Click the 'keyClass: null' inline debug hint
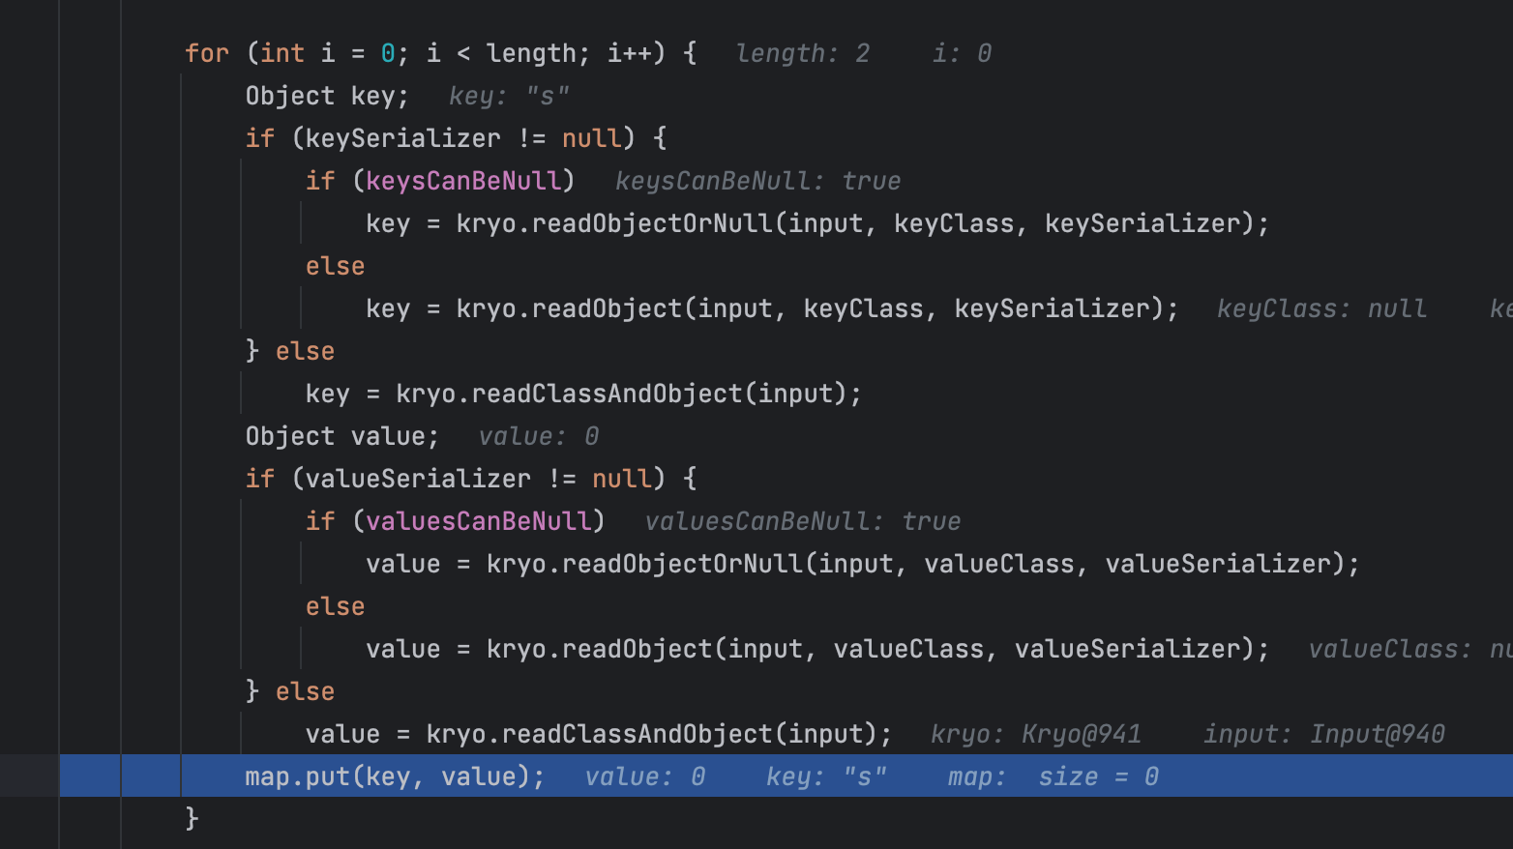The width and height of the screenshot is (1513, 849). click(x=1320, y=308)
